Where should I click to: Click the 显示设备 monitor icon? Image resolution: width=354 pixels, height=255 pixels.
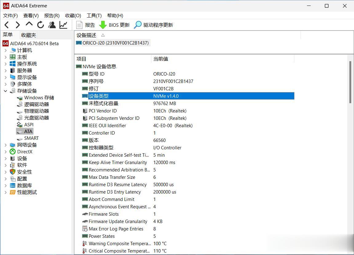(13, 77)
